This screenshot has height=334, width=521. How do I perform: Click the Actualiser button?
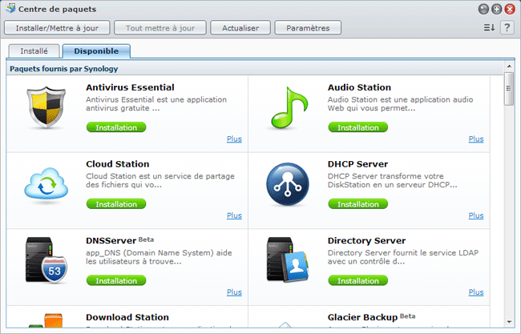(240, 28)
